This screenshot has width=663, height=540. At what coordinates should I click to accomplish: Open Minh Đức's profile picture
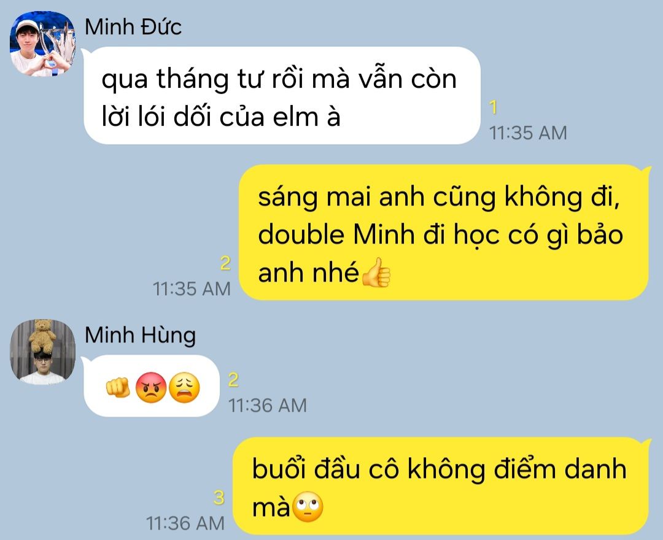(43, 44)
